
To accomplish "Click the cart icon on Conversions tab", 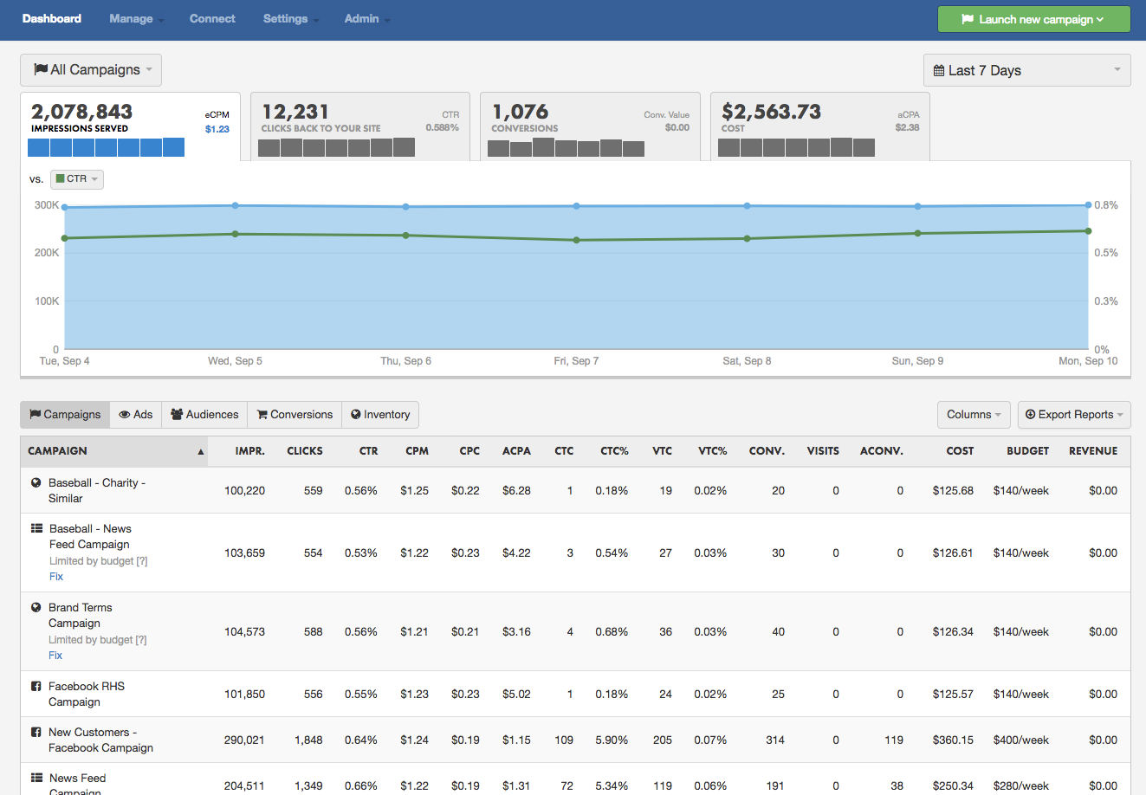I will point(262,415).
